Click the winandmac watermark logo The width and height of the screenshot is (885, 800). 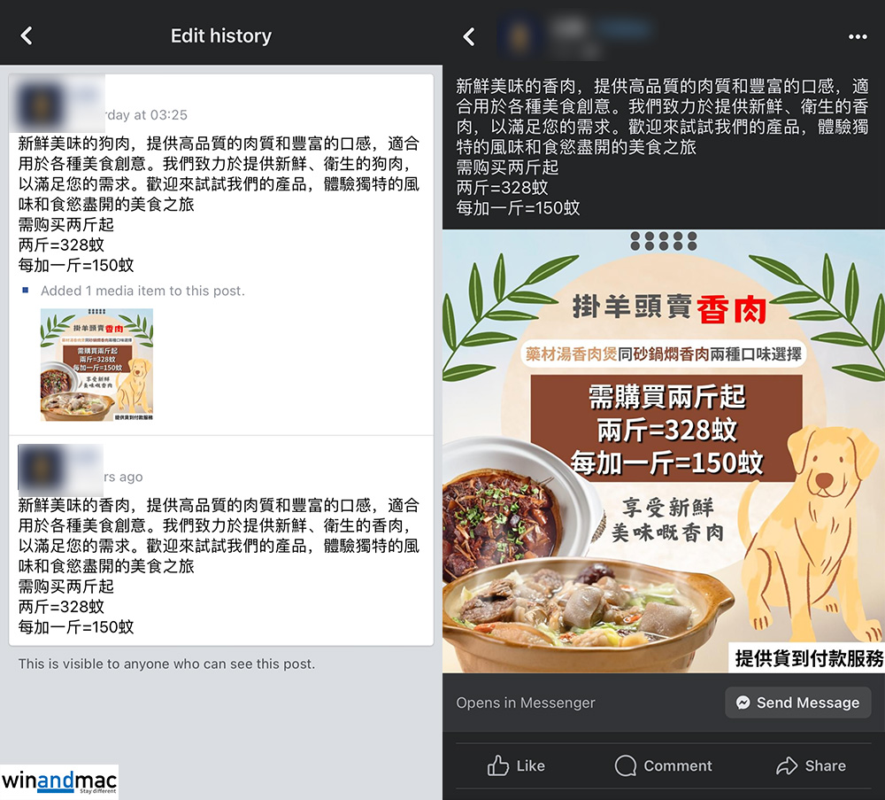coord(59,782)
